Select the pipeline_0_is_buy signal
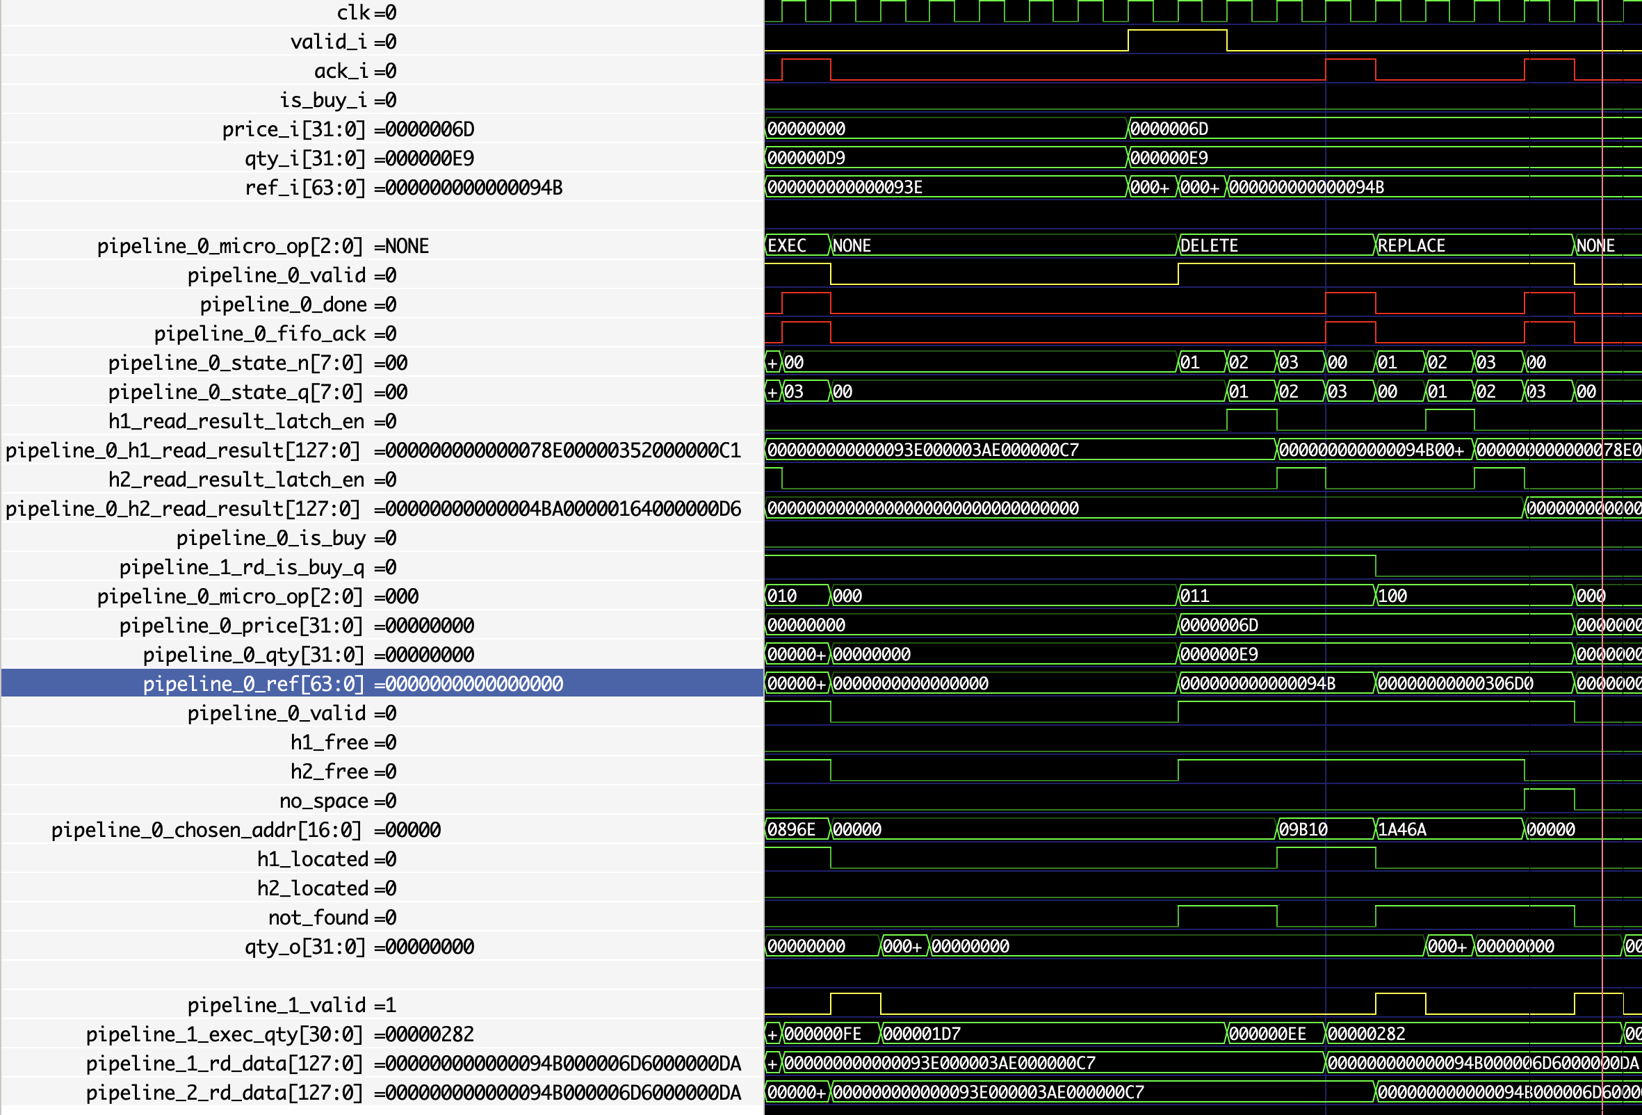The height and width of the screenshot is (1115, 1642). [x=382, y=538]
